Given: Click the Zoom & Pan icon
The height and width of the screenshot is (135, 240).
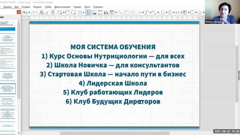Looking at the screenshot, I should [53, 12].
